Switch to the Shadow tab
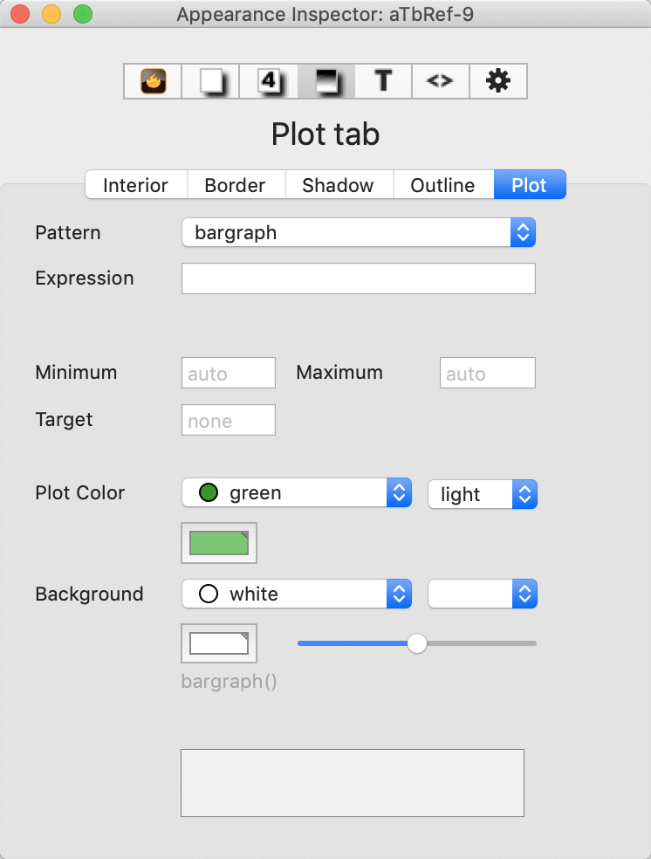651x859 pixels. coord(338,185)
